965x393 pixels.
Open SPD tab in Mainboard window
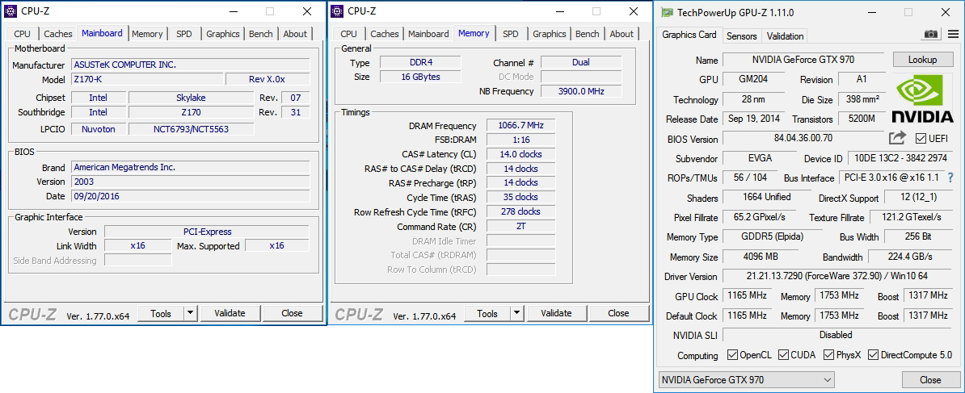pos(184,34)
